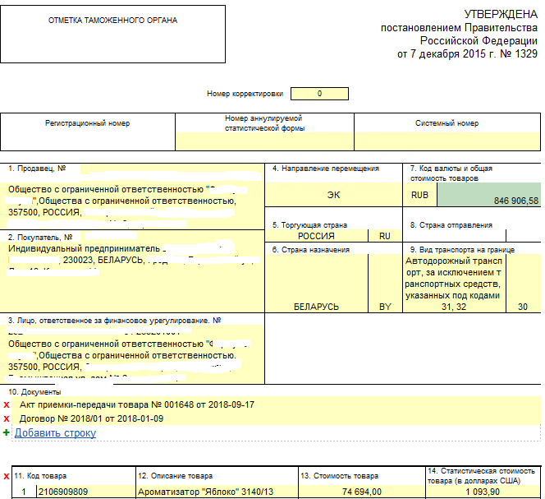Edit goods description Ароматизатор "Яблоко" 3140/13

point(217,492)
